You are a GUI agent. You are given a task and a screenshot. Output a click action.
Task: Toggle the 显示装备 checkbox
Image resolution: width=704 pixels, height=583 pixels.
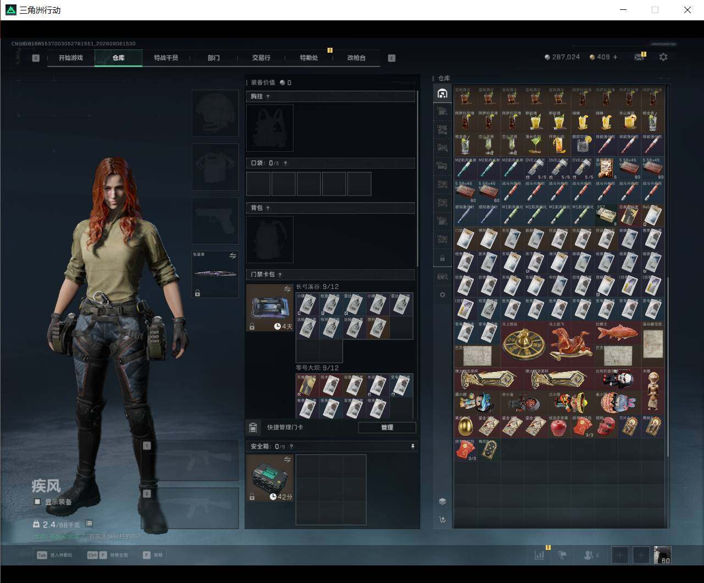coord(37,502)
